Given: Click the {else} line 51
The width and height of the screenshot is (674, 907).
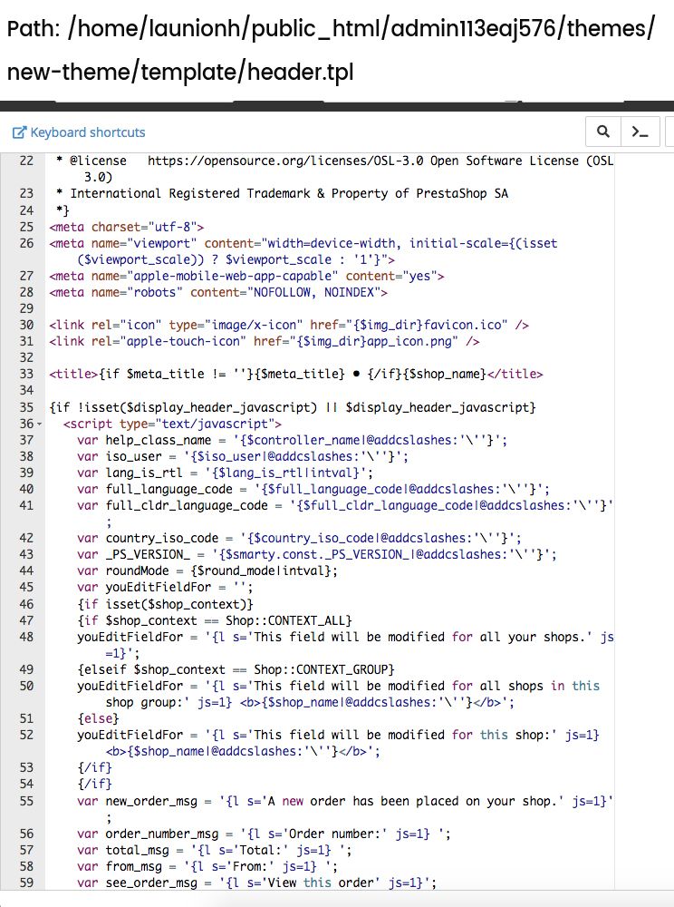Looking at the screenshot, I should point(98,718).
